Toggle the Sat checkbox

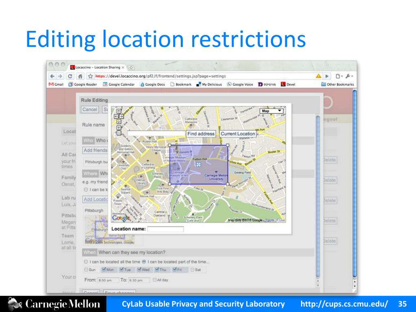[x=192, y=270]
